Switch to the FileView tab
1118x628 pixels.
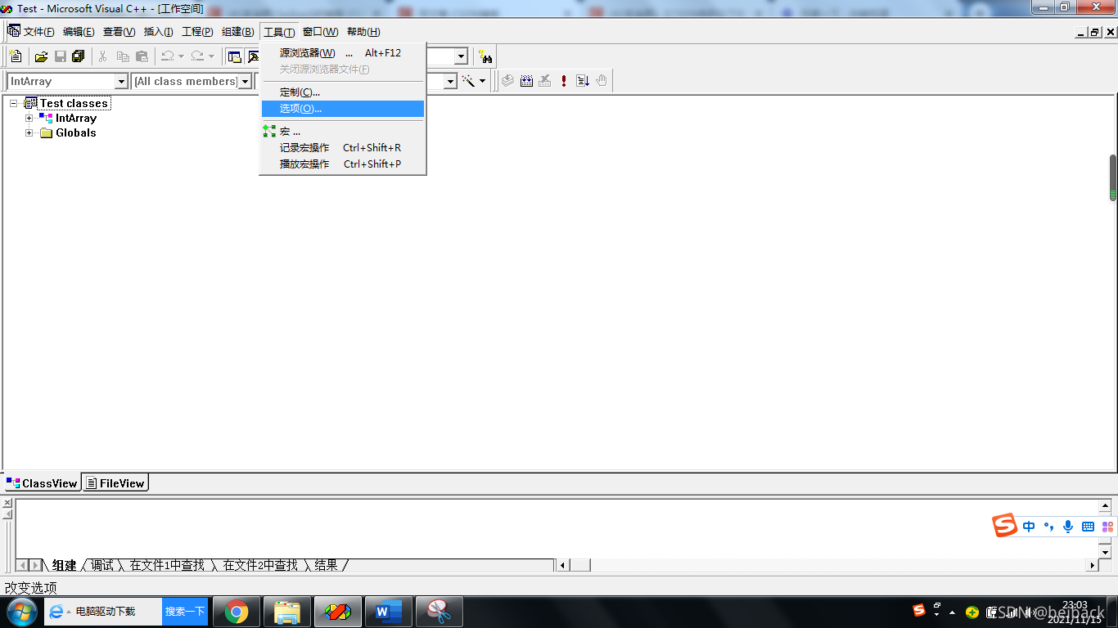(x=115, y=483)
